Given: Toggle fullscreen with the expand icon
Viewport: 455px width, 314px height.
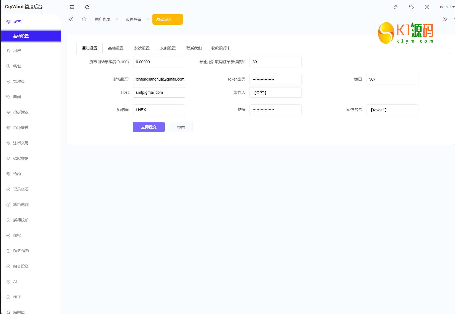Looking at the screenshot, I should (x=427, y=7).
